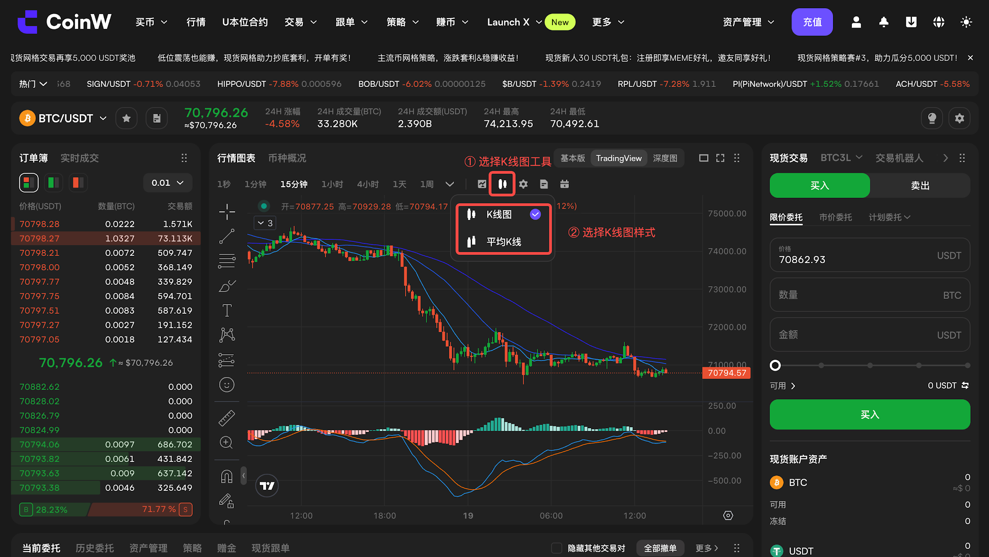Show both buy and sell order book view
The image size is (989, 557).
tap(29, 182)
